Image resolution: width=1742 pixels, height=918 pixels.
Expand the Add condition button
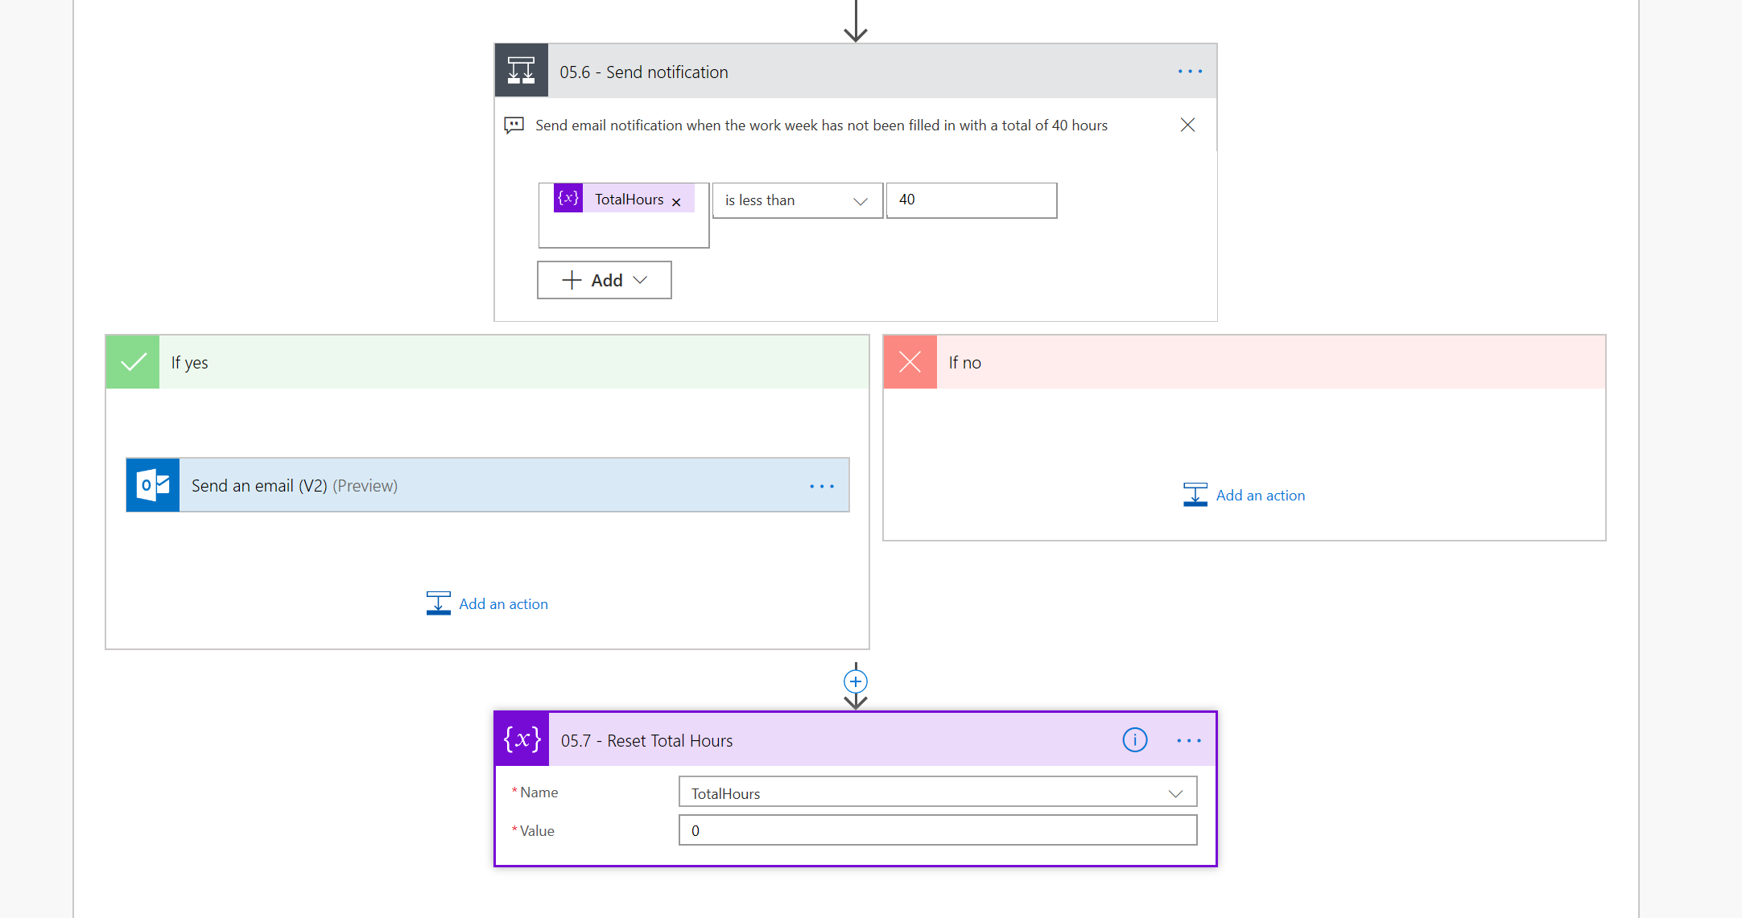click(604, 280)
